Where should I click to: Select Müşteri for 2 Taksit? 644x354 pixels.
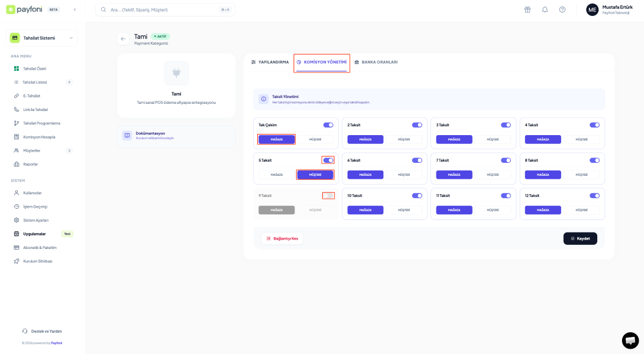[403, 140]
